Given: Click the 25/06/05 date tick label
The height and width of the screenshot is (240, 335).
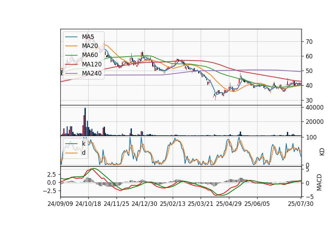Looking at the screenshot, I should tap(257, 204).
